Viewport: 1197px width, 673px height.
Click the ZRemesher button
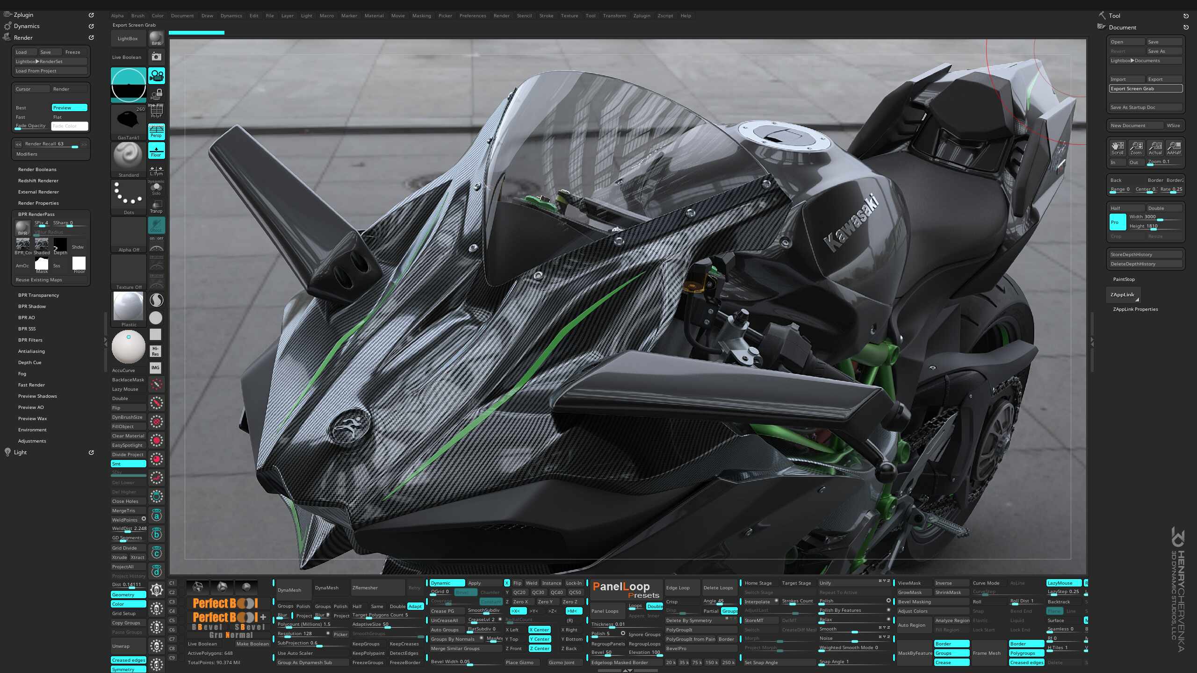[x=378, y=587]
